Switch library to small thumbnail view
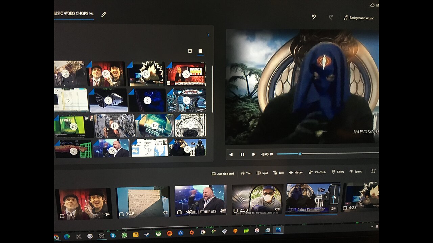This screenshot has height=243, width=433. 200,51
